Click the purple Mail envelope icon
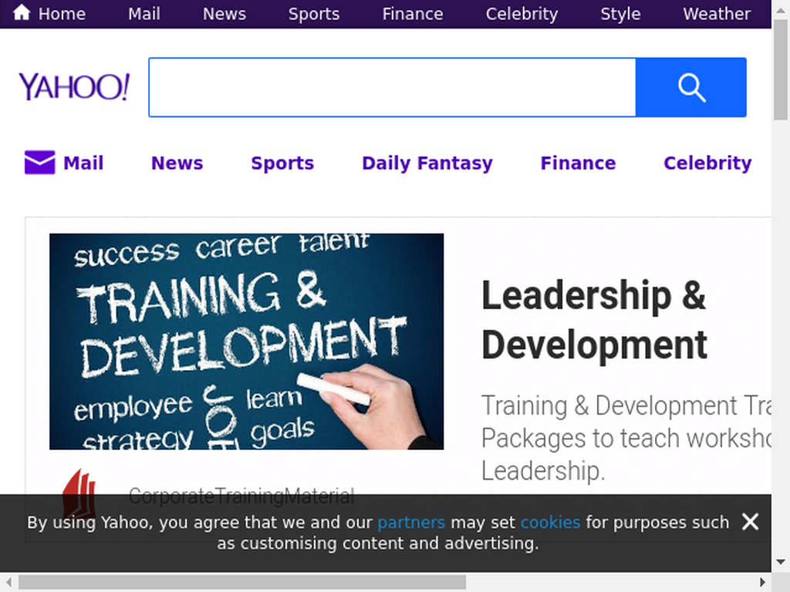Screen dimensions: 790x592 pyautogui.click(x=40, y=163)
